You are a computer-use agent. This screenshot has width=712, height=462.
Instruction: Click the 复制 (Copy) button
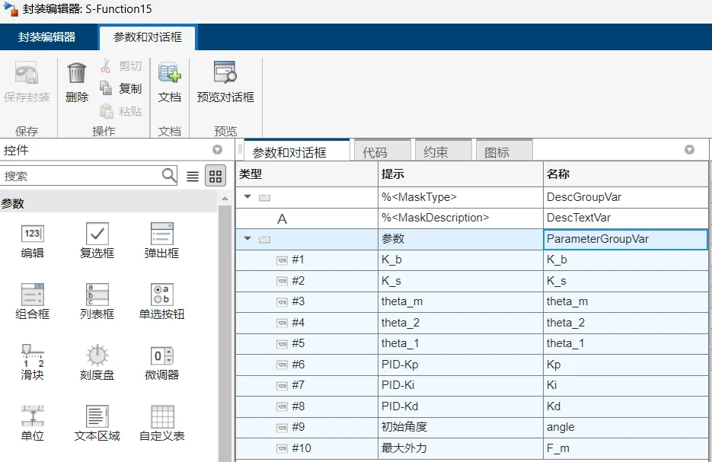[x=122, y=88]
